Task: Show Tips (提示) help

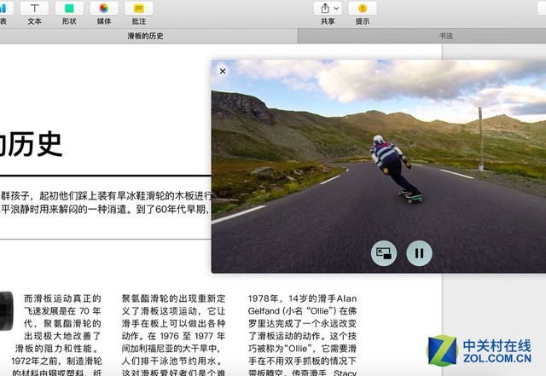Action: [362, 9]
